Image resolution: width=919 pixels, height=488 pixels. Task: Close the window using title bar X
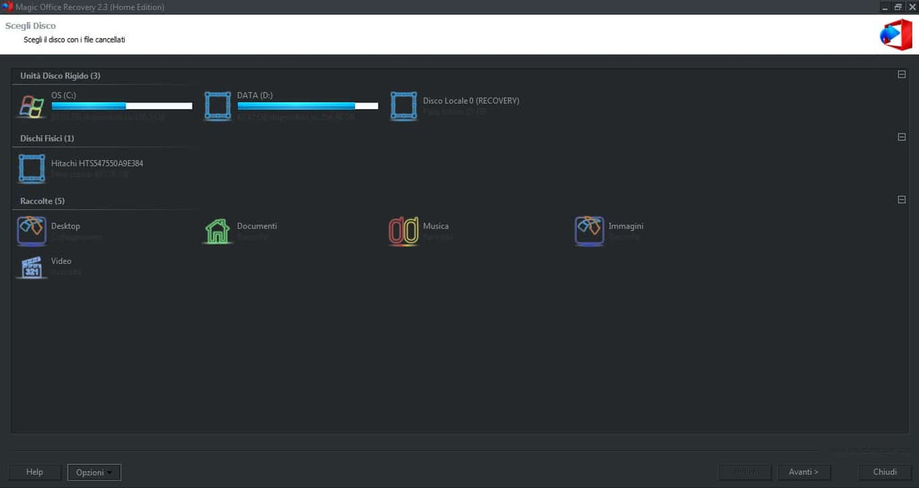click(912, 7)
